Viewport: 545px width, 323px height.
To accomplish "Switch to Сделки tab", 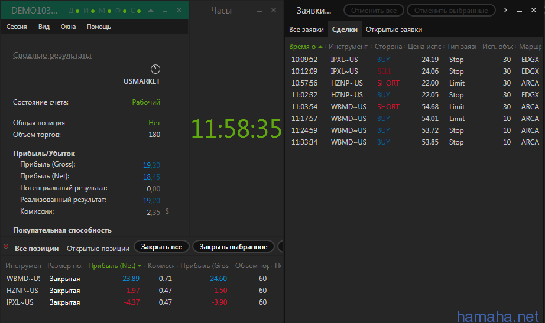I will pos(345,30).
